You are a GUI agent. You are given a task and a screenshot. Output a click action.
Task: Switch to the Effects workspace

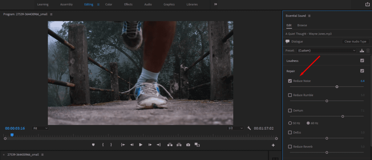point(128,4)
